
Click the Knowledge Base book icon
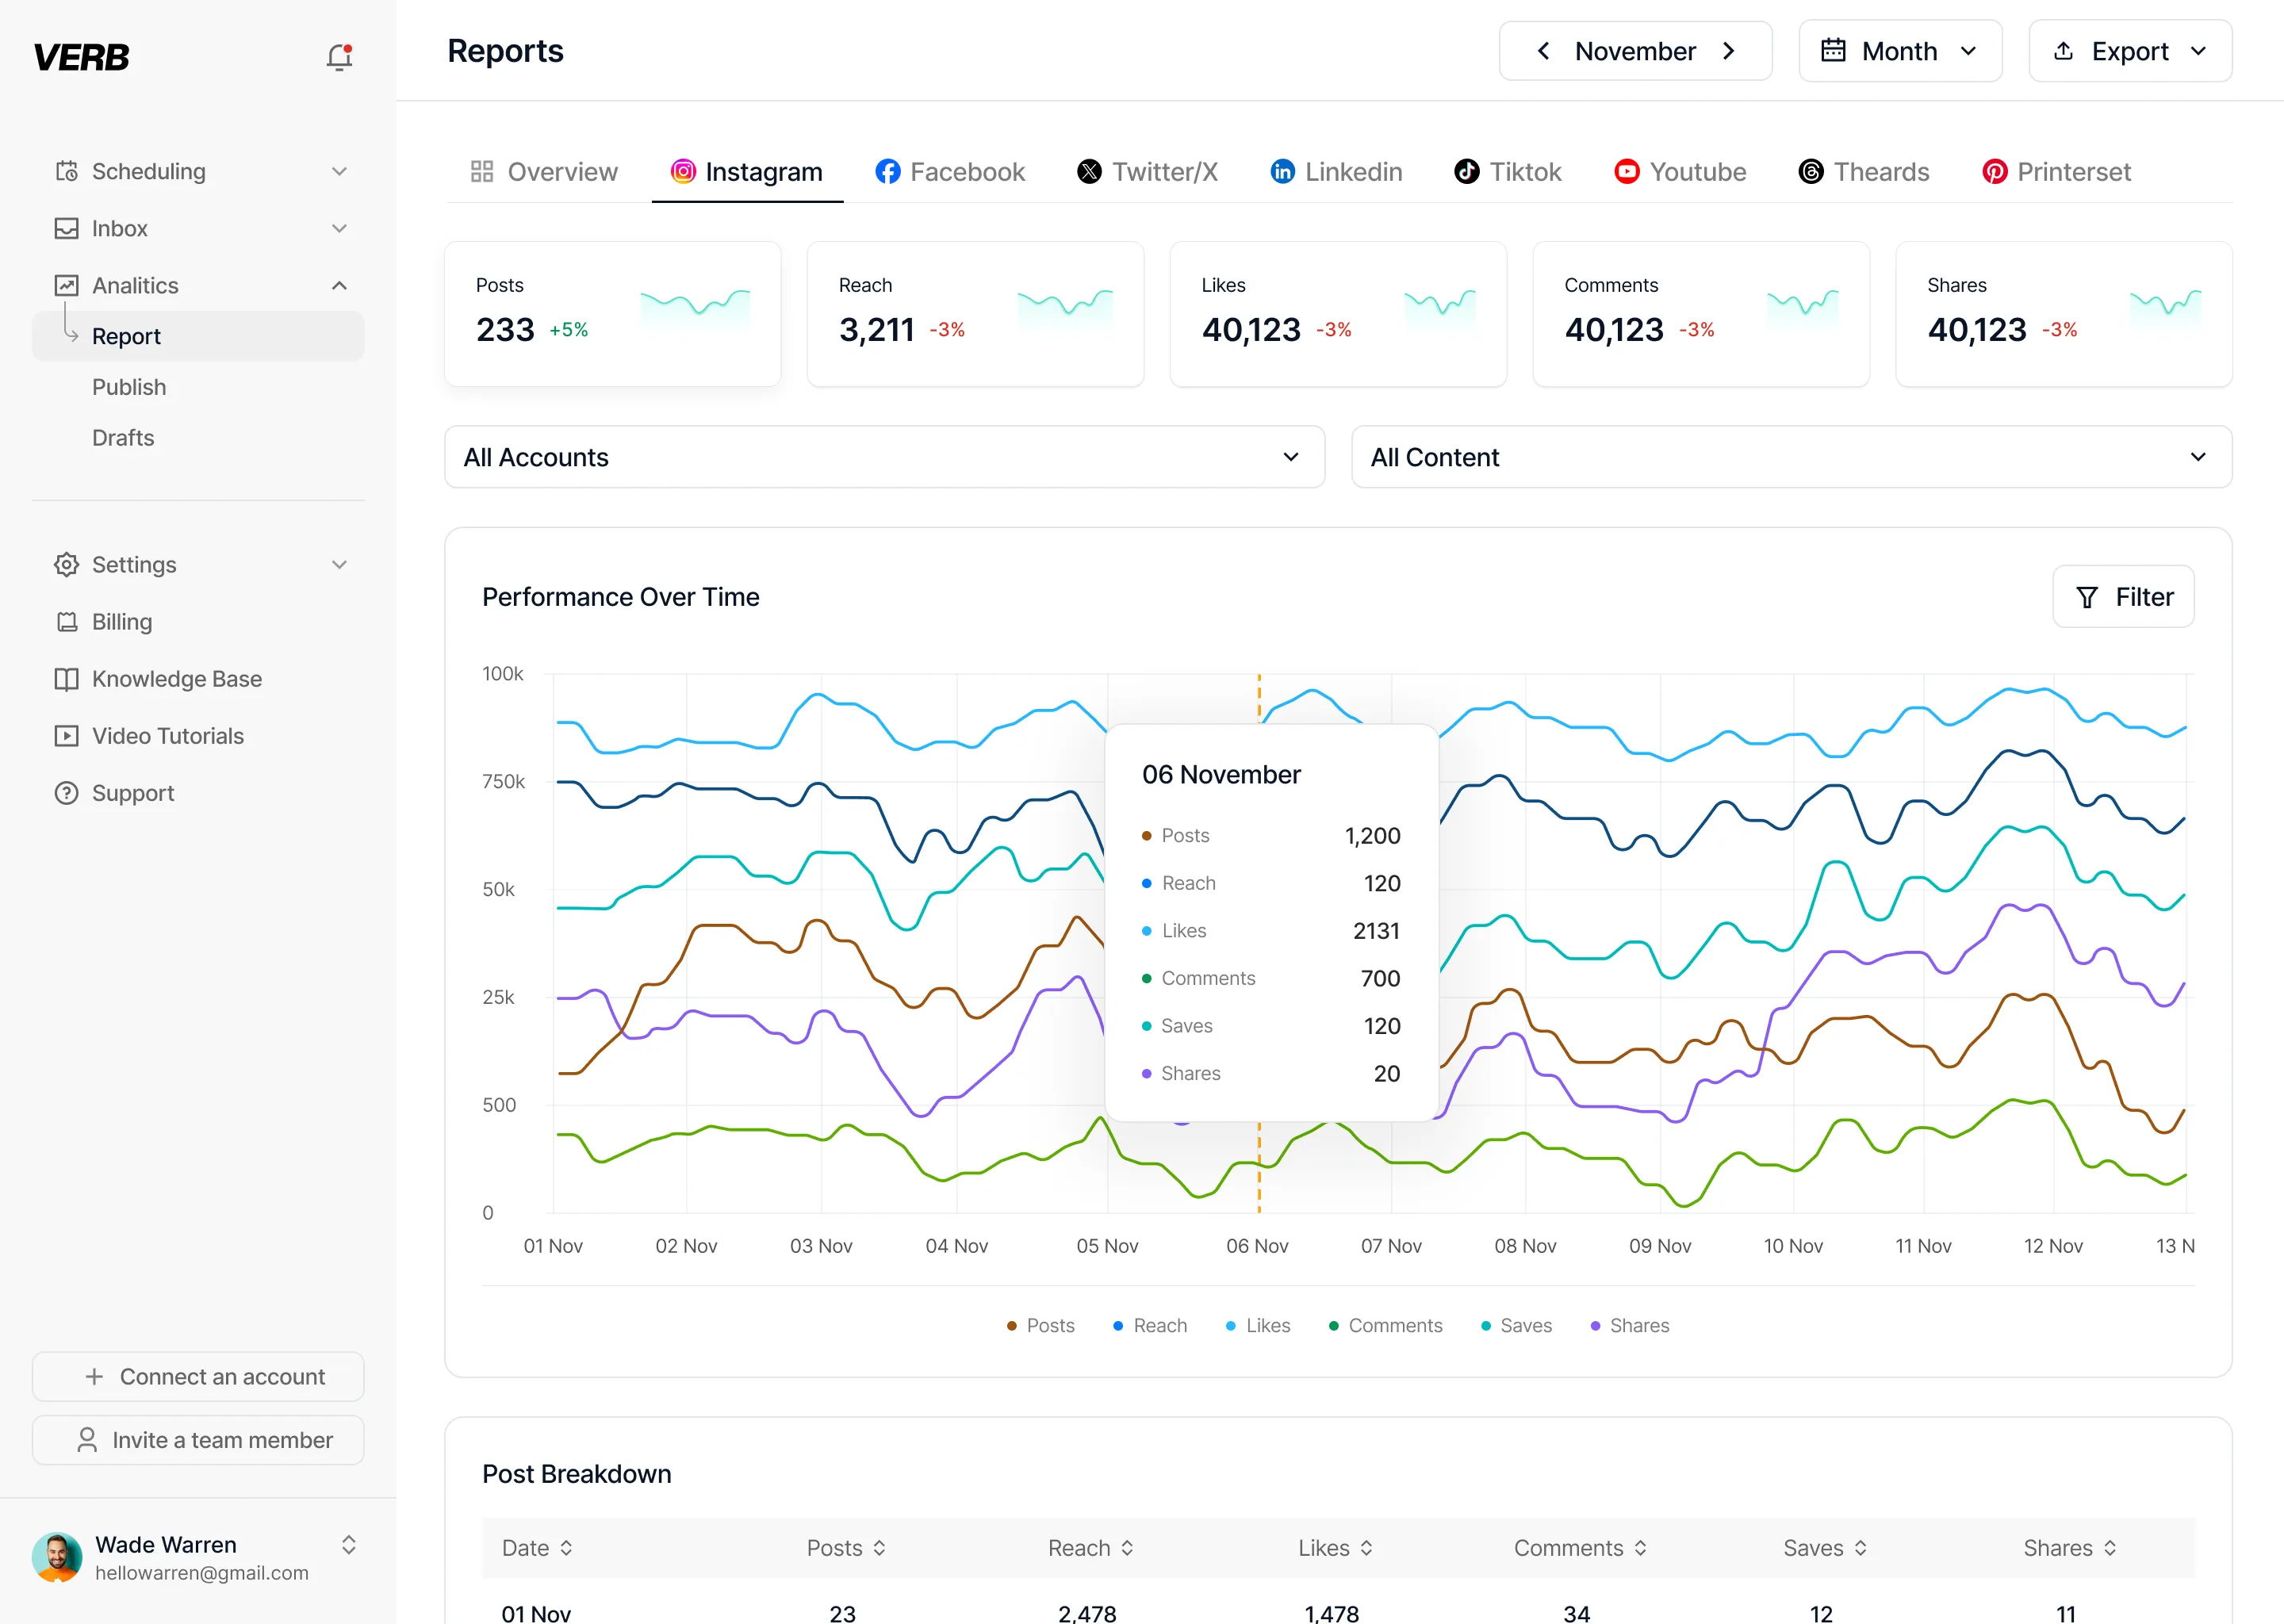click(x=66, y=678)
